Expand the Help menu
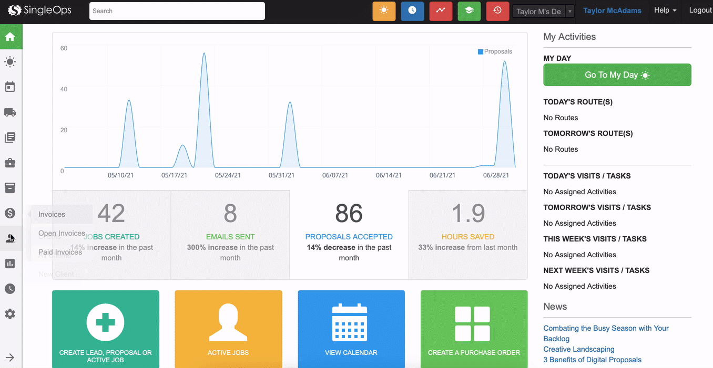The width and height of the screenshot is (713, 368). (665, 10)
